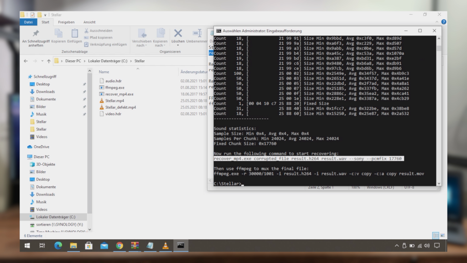Open Task View on the taskbar
467x263 pixels.
point(42,245)
